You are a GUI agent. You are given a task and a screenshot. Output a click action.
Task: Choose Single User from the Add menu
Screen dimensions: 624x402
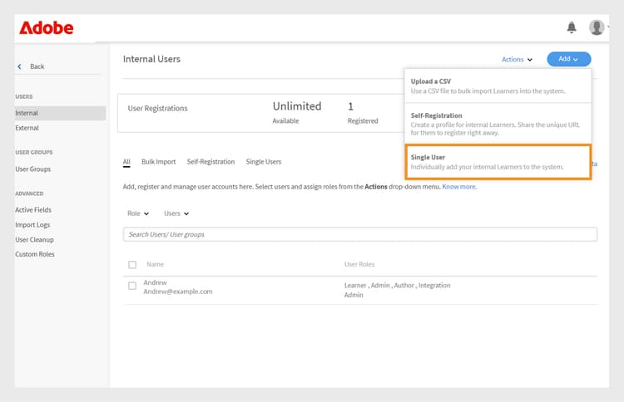click(x=498, y=162)
